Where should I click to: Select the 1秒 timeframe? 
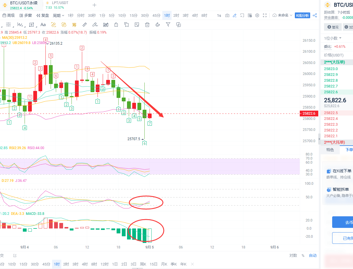point(71,15)
